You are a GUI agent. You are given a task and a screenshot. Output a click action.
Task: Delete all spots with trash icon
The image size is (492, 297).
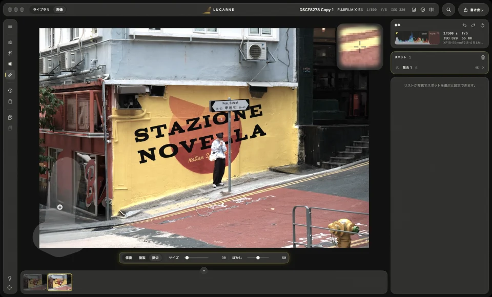[x=483, y=57]
